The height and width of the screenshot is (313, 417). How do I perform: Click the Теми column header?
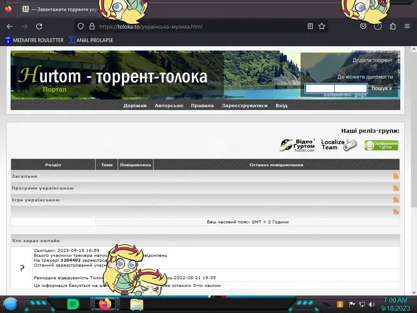coord(107,165)
